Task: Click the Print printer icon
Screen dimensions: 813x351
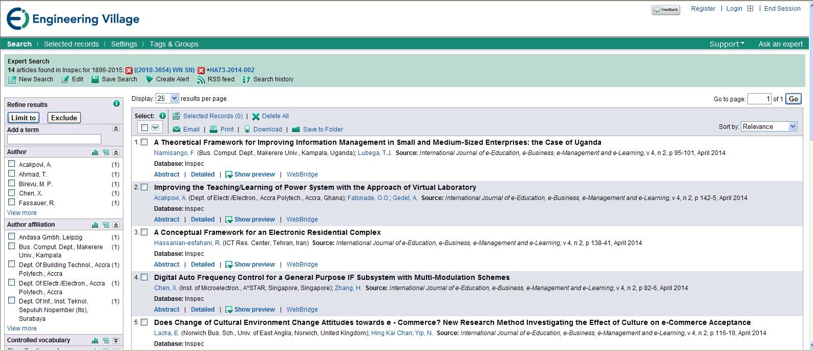Action: 213,129
